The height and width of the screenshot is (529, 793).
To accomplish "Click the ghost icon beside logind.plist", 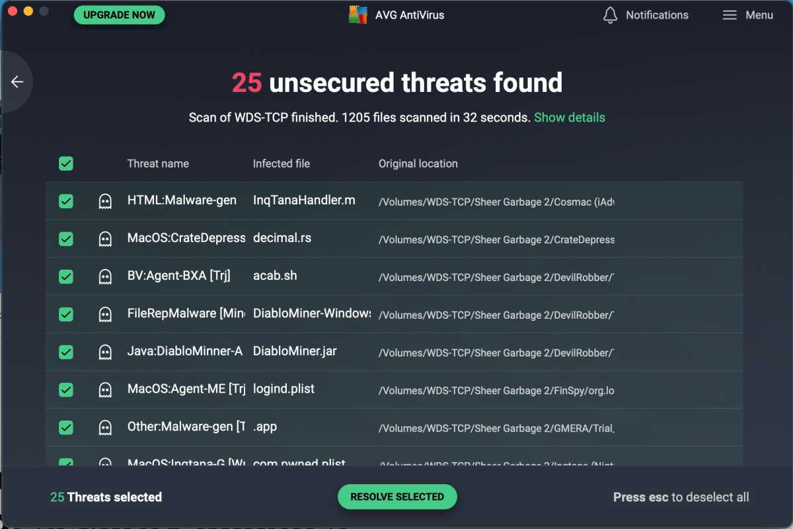I will coord(104,389).
